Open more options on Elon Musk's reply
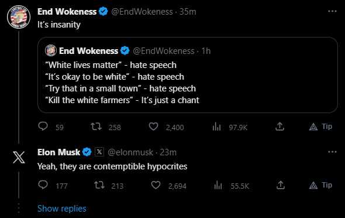345x218 pixels. [332, 152]
